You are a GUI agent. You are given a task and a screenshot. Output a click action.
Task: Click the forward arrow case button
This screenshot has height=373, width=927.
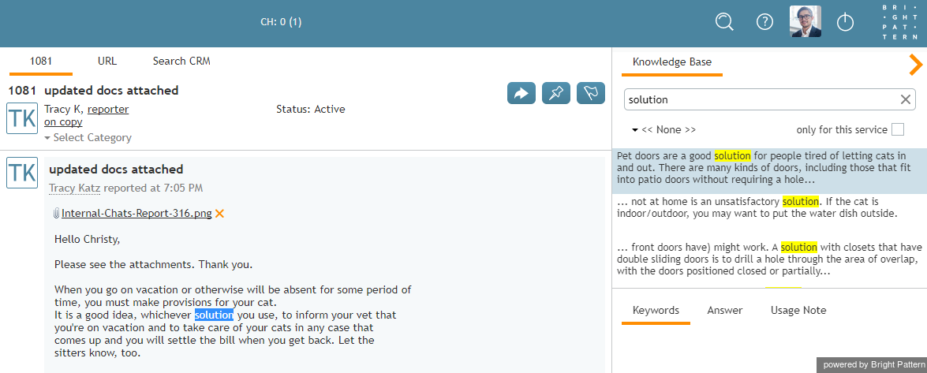(521, 93)
